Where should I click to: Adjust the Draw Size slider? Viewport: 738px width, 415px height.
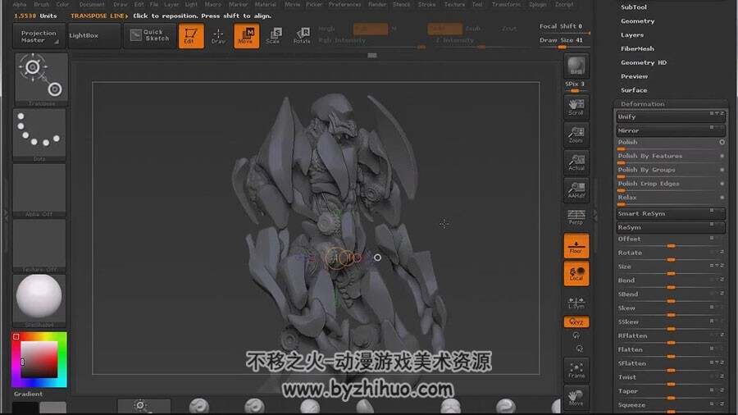point(564,41)
